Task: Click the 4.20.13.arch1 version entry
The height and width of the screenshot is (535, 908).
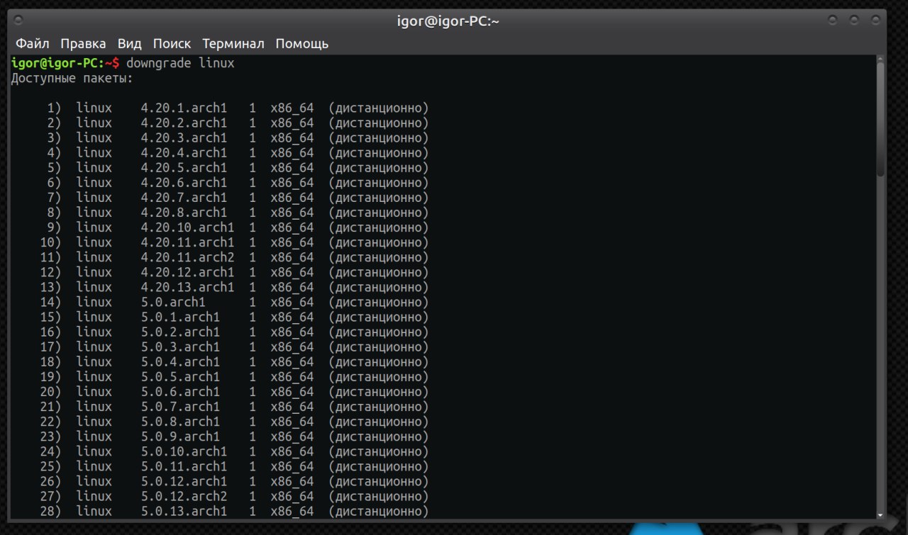Action: [x=187, y=287]
